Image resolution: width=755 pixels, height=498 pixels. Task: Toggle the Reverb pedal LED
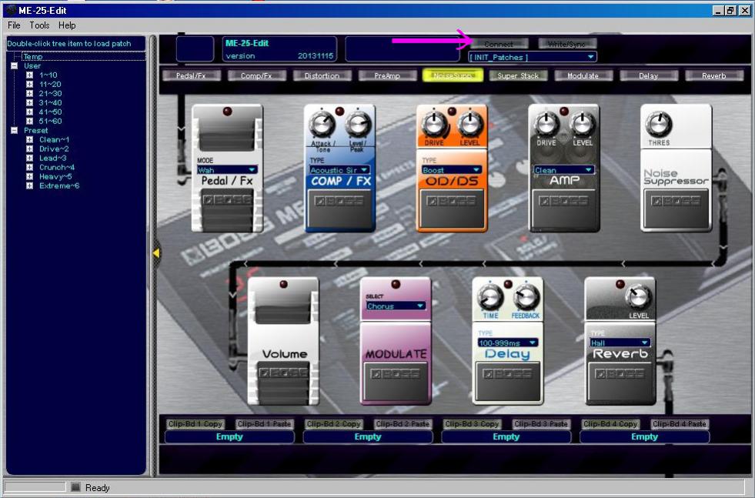click(620, 284)
